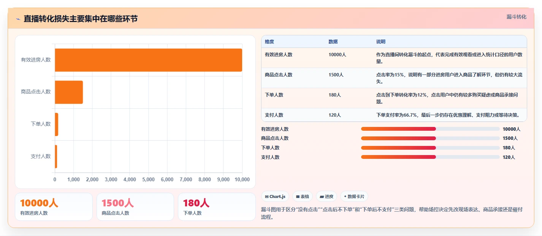Screen dimensions: 542x236
Task: Click the 10,000 x-axis tick label
Action: pyautogui.click(x=242, y=179)
